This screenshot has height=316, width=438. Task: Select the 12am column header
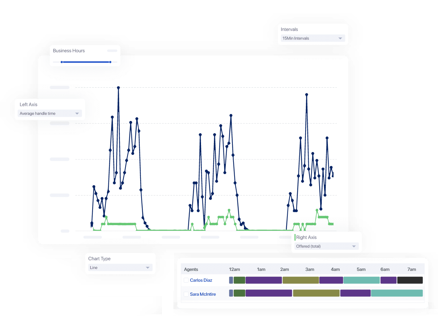pyautogui.click(x=234, y=269)
